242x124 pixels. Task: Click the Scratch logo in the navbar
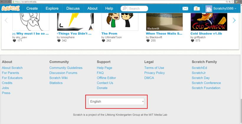(x=11, y=8)
